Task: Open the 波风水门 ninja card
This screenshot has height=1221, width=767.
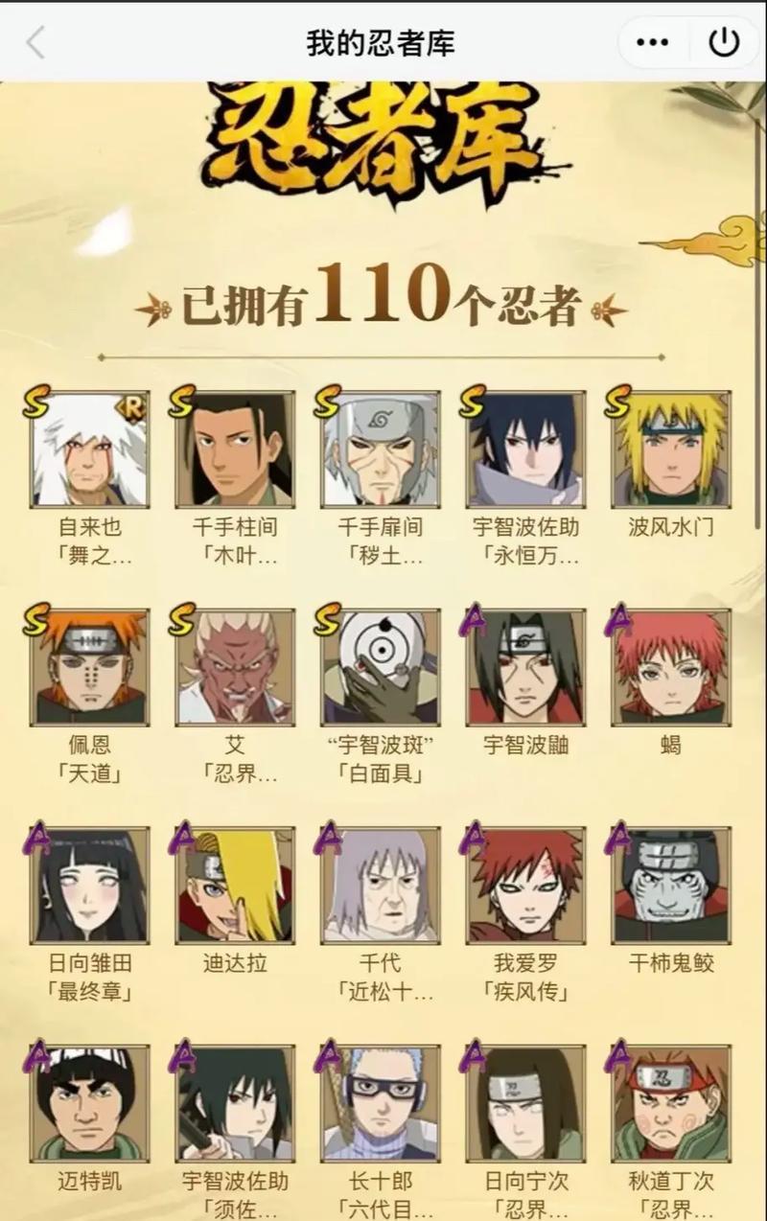Action: click(x=671, y=449)
